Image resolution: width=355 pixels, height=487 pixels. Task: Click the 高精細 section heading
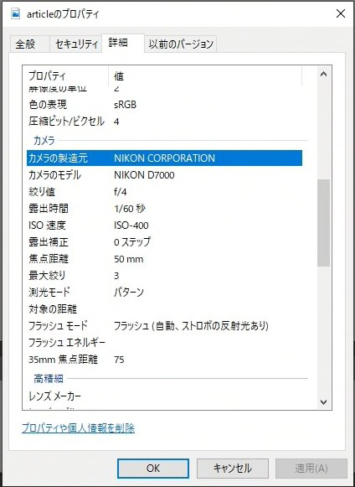click(x=49, y=379)
